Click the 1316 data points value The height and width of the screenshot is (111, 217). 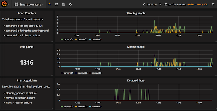(x=27, y=63)
